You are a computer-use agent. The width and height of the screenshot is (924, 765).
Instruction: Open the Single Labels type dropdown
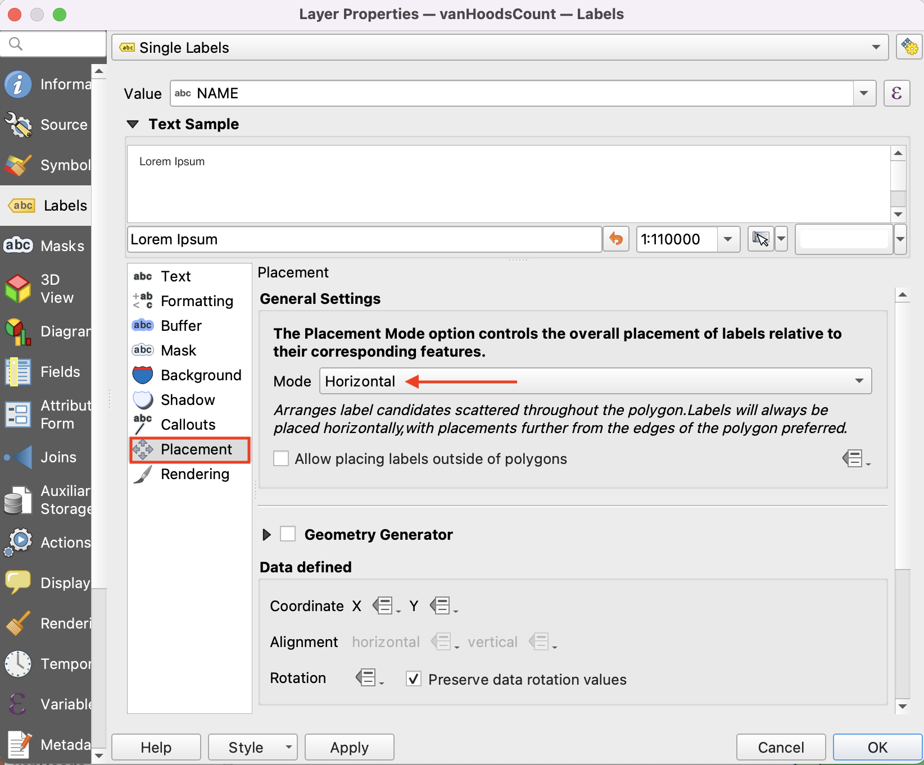500,48
